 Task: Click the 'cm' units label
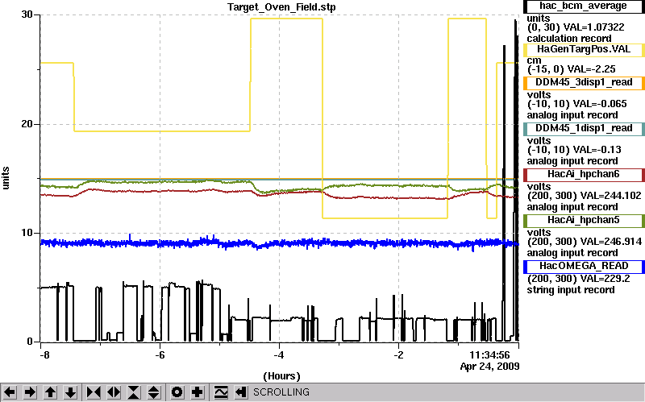pyautogui.click(x=534, y=60)
